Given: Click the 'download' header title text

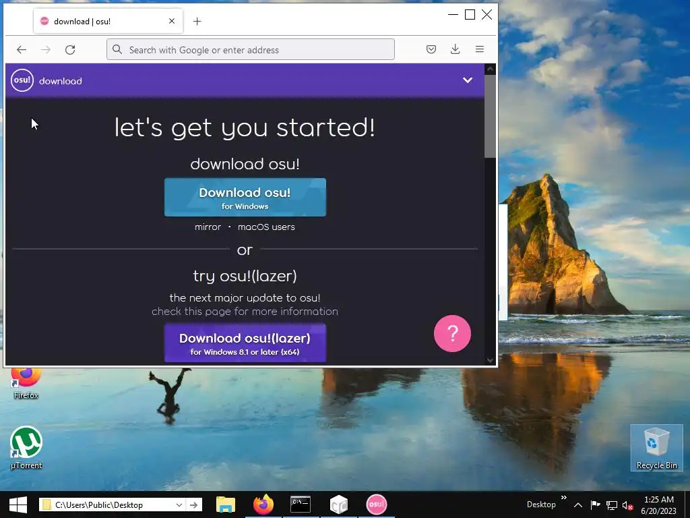Looking at the screenshot, I should (60, 81).
